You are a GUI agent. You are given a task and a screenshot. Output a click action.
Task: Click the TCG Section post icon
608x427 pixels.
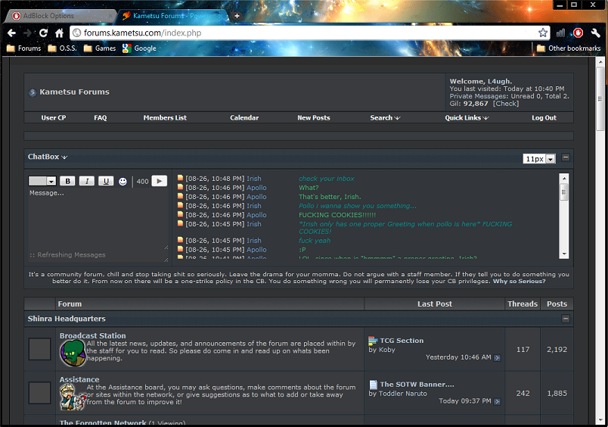coord(373,341)
